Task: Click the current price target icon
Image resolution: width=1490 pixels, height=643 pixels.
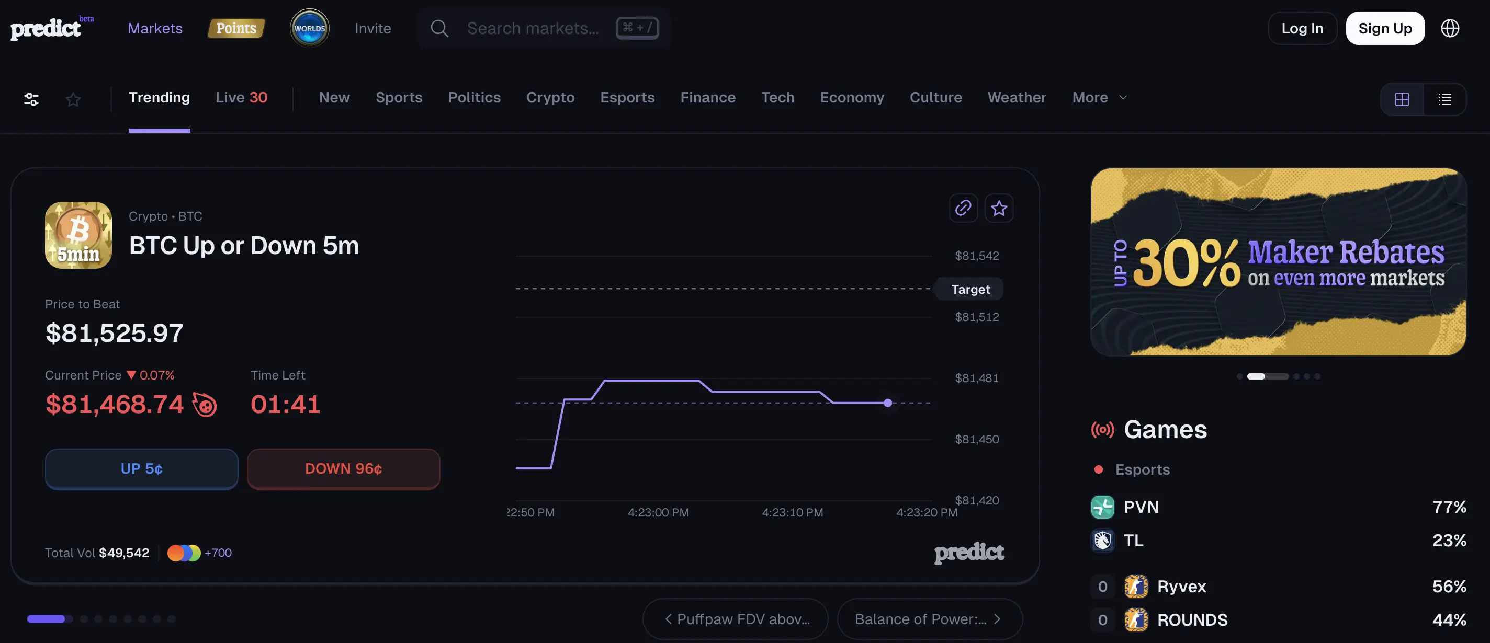Action: point(205,405)
